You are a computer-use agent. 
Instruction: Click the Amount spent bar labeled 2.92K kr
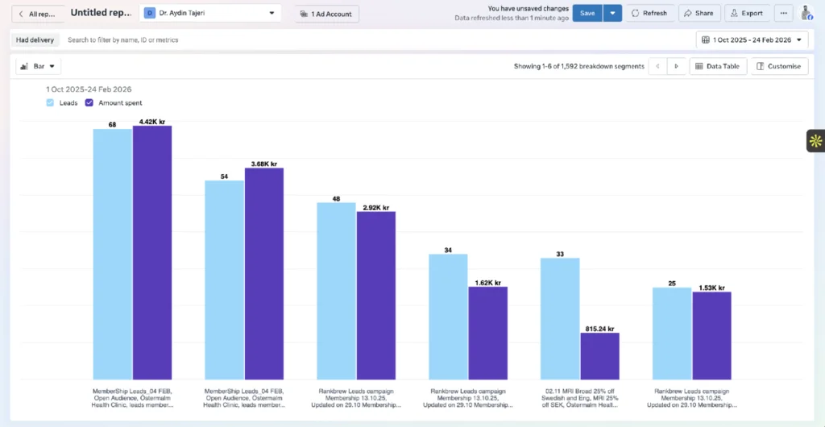(x=375, y=296)
